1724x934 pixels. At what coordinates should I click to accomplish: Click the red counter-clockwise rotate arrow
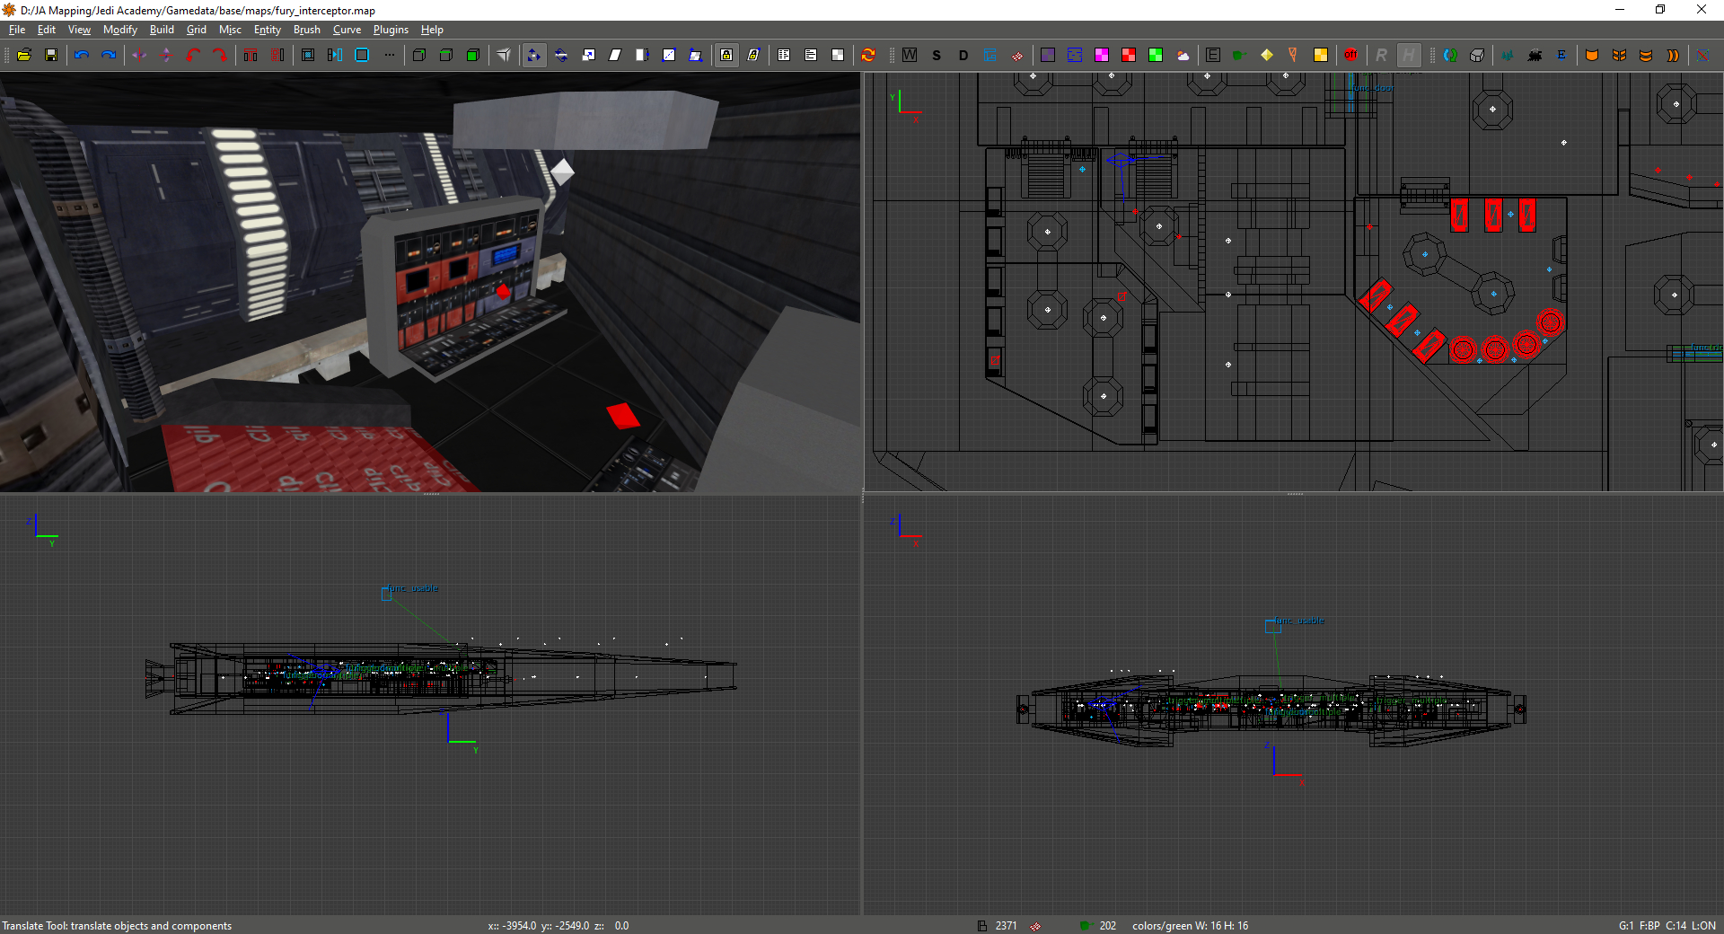pos(193,55)
